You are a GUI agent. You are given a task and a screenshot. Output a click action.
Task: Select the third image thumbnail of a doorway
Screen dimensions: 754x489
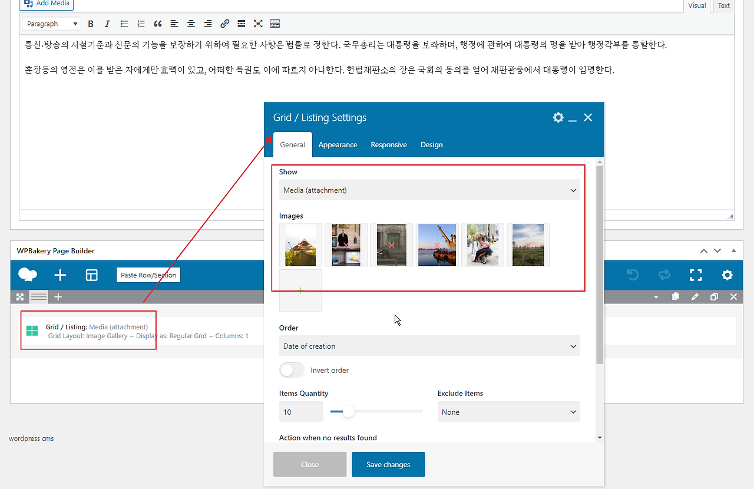pos(392,245)
